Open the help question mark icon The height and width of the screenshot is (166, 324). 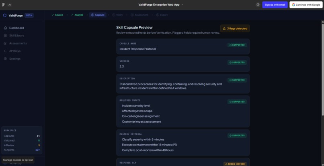point(258,5)
